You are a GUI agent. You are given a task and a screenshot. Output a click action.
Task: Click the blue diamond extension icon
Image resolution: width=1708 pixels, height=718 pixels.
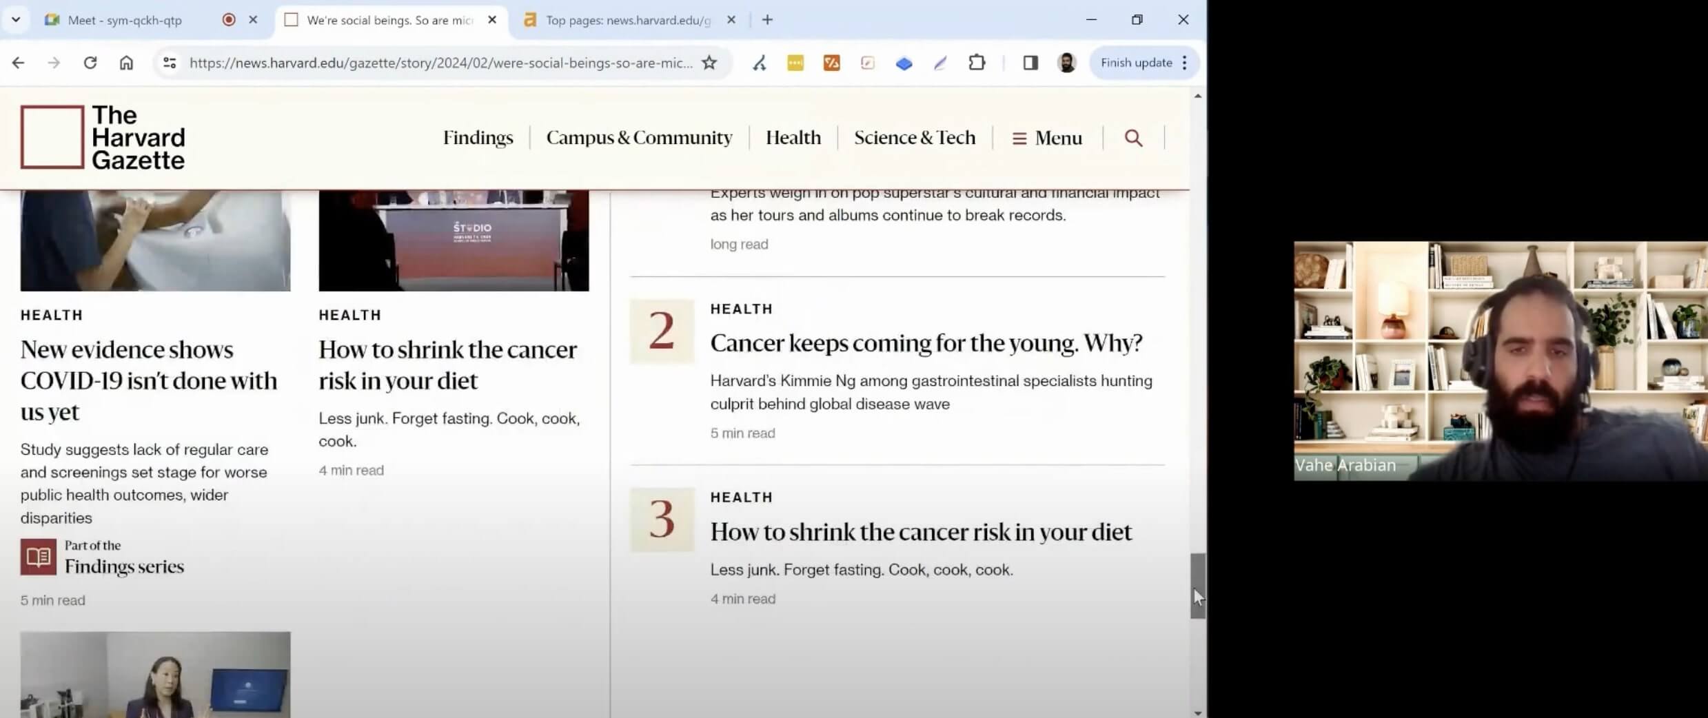point(904,63)
